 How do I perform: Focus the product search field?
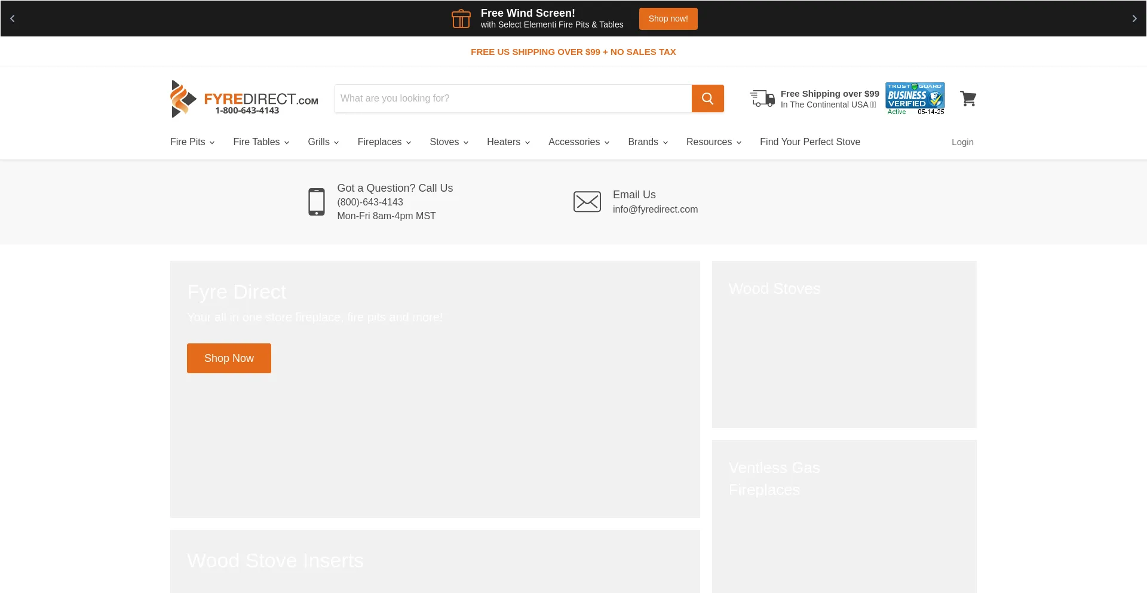point(513,99)
